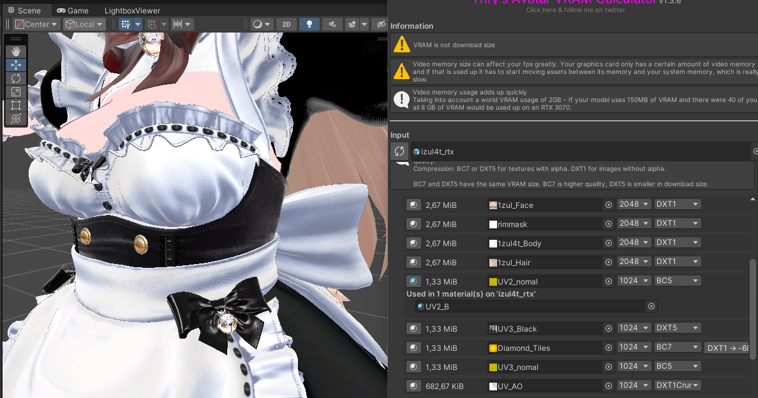Toggle scene audio mute button

click(x=332, y=24)
